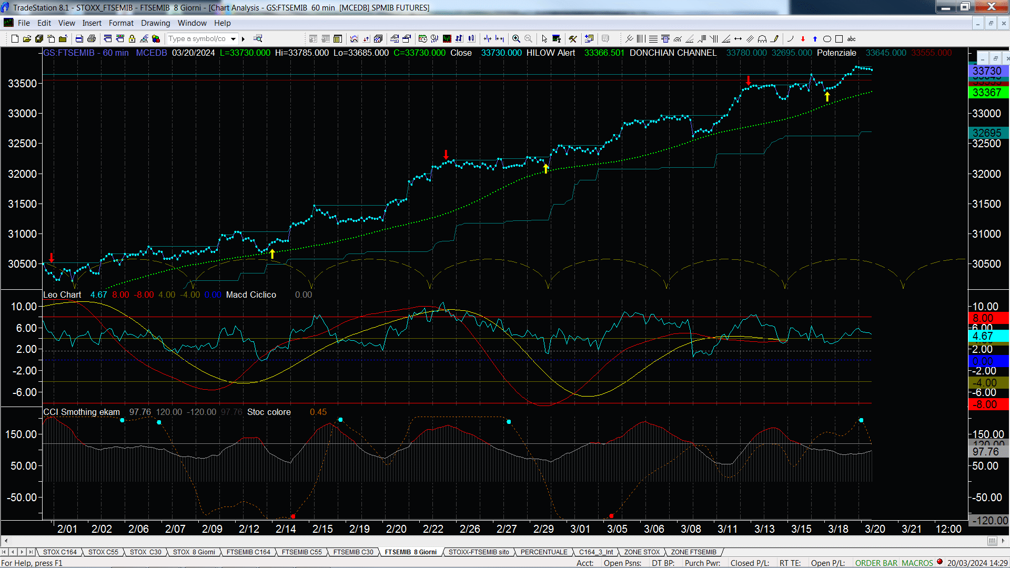Click the horizontal scrollbar right arrow
Screen dimensions: 1010x568
click(x=1003, y=541)
